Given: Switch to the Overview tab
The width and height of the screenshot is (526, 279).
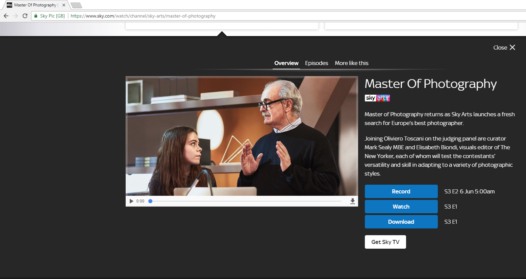Looking at the screenshot, I should pyautogui.click(x=286, y=63).
